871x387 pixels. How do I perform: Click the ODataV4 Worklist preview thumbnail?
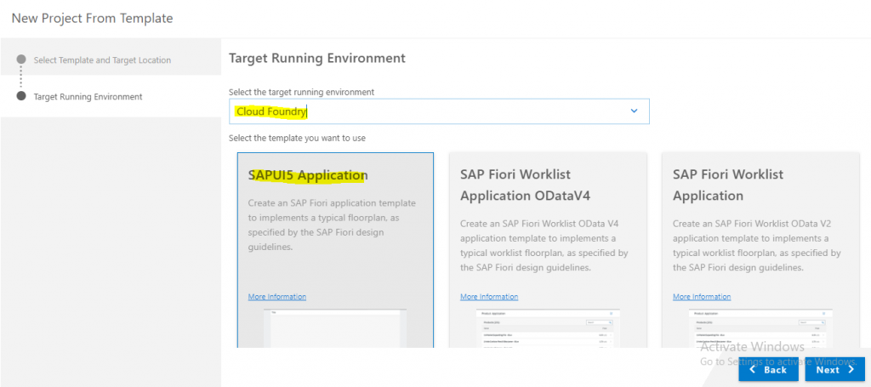click(549, 328)
